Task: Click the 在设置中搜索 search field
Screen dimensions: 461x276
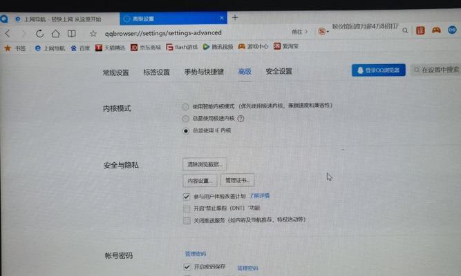Action: tap(435, 70)
